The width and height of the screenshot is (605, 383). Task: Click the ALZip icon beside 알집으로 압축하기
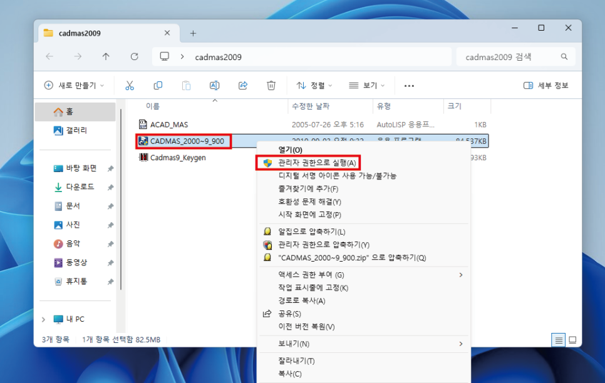267,232
